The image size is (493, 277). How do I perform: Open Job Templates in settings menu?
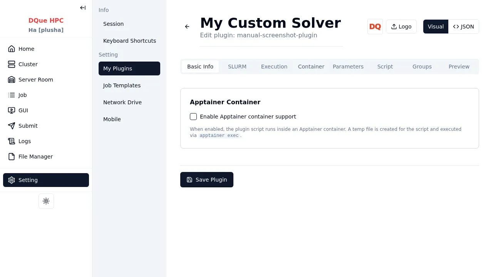(x=122, y=85)
